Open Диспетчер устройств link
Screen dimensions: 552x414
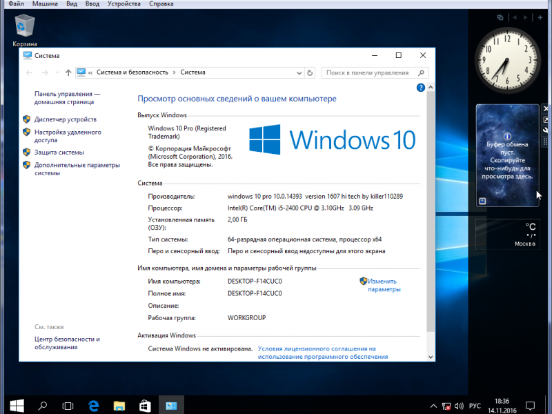click(x=66, y=119)
